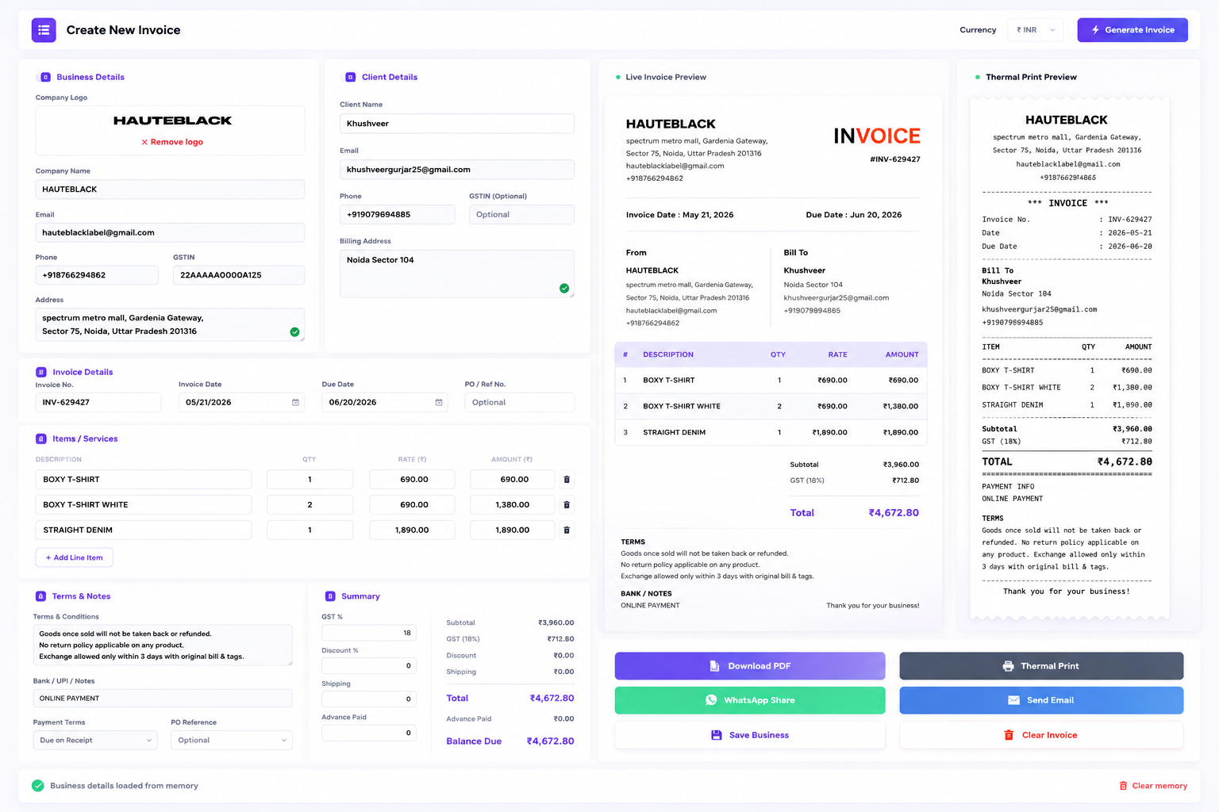
Task: Focus the client GSTIN (Optional) field
Action: [x=521, y=215]
